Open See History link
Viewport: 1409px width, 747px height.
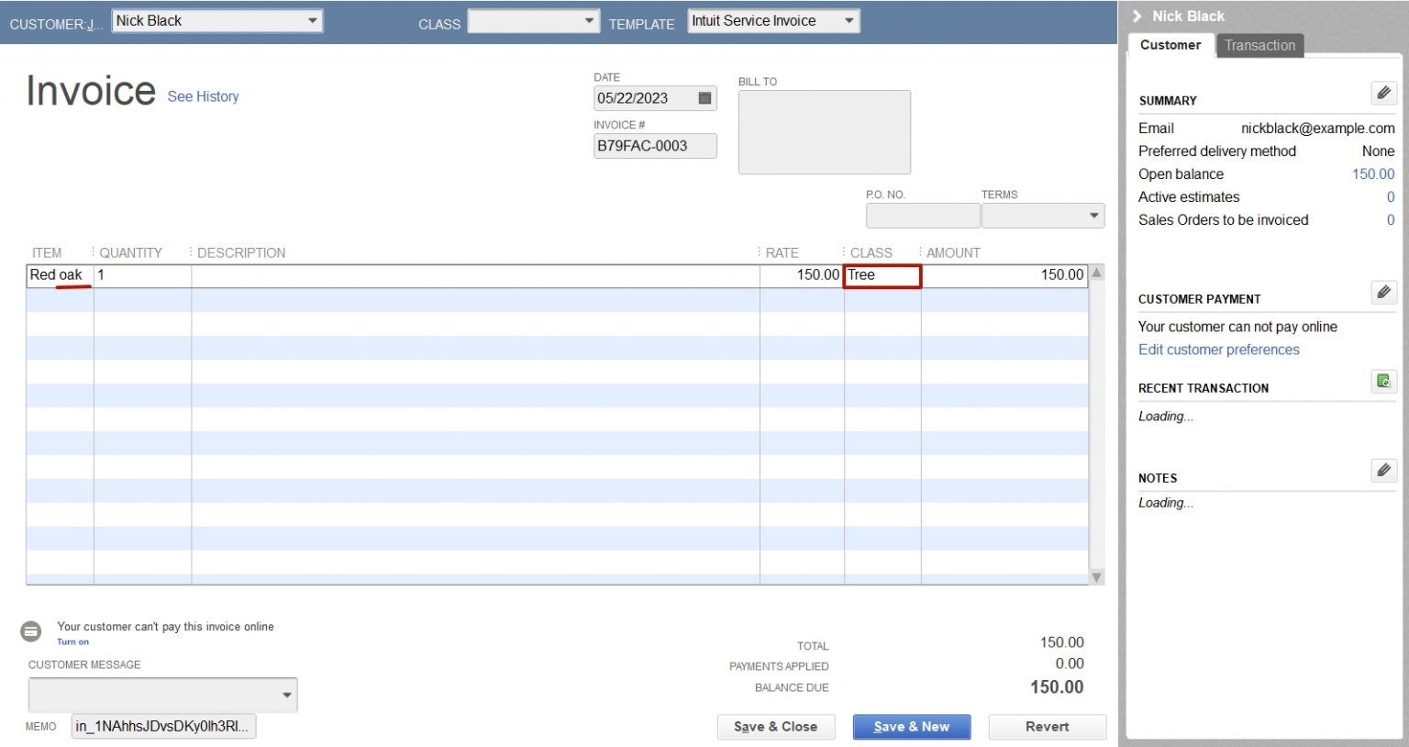[203, 96]
